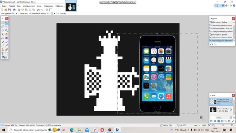Toggle Colors window button top right
The image size is (236, 133).
tap(226, 6)
